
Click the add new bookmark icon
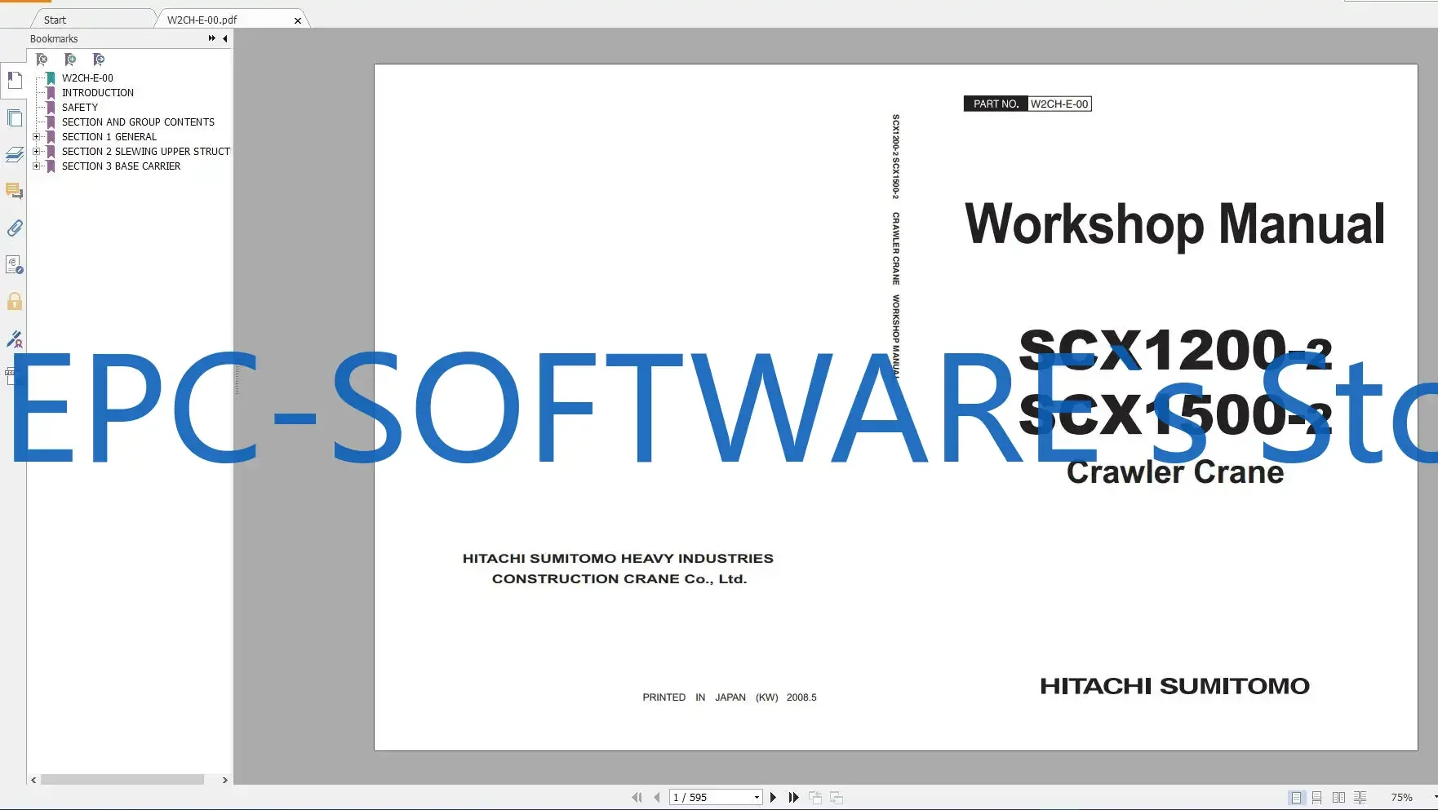point(70,60)
